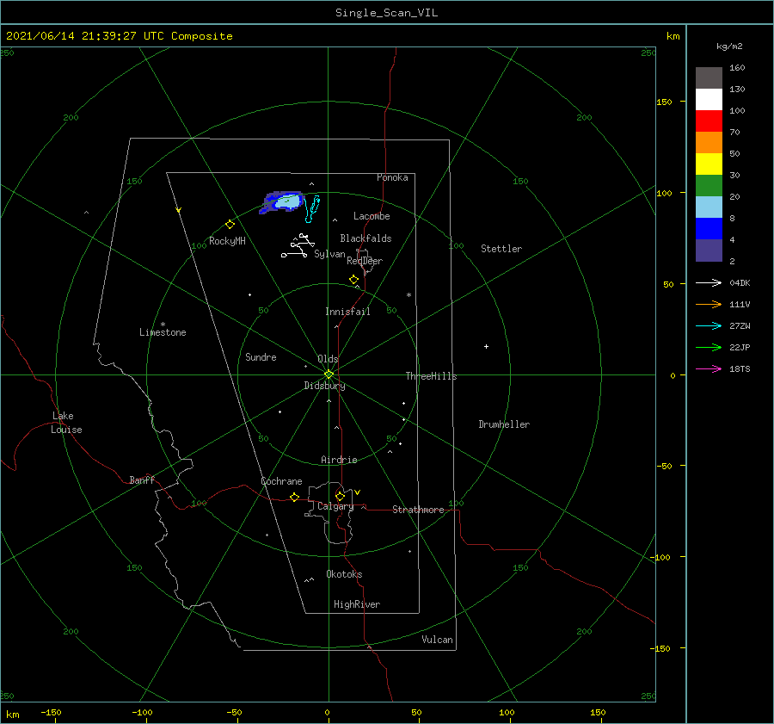Click the 160 value in the legend
The width and height of the screenshot is (774, 724).
pyautogui.click(x=737, y=68)
